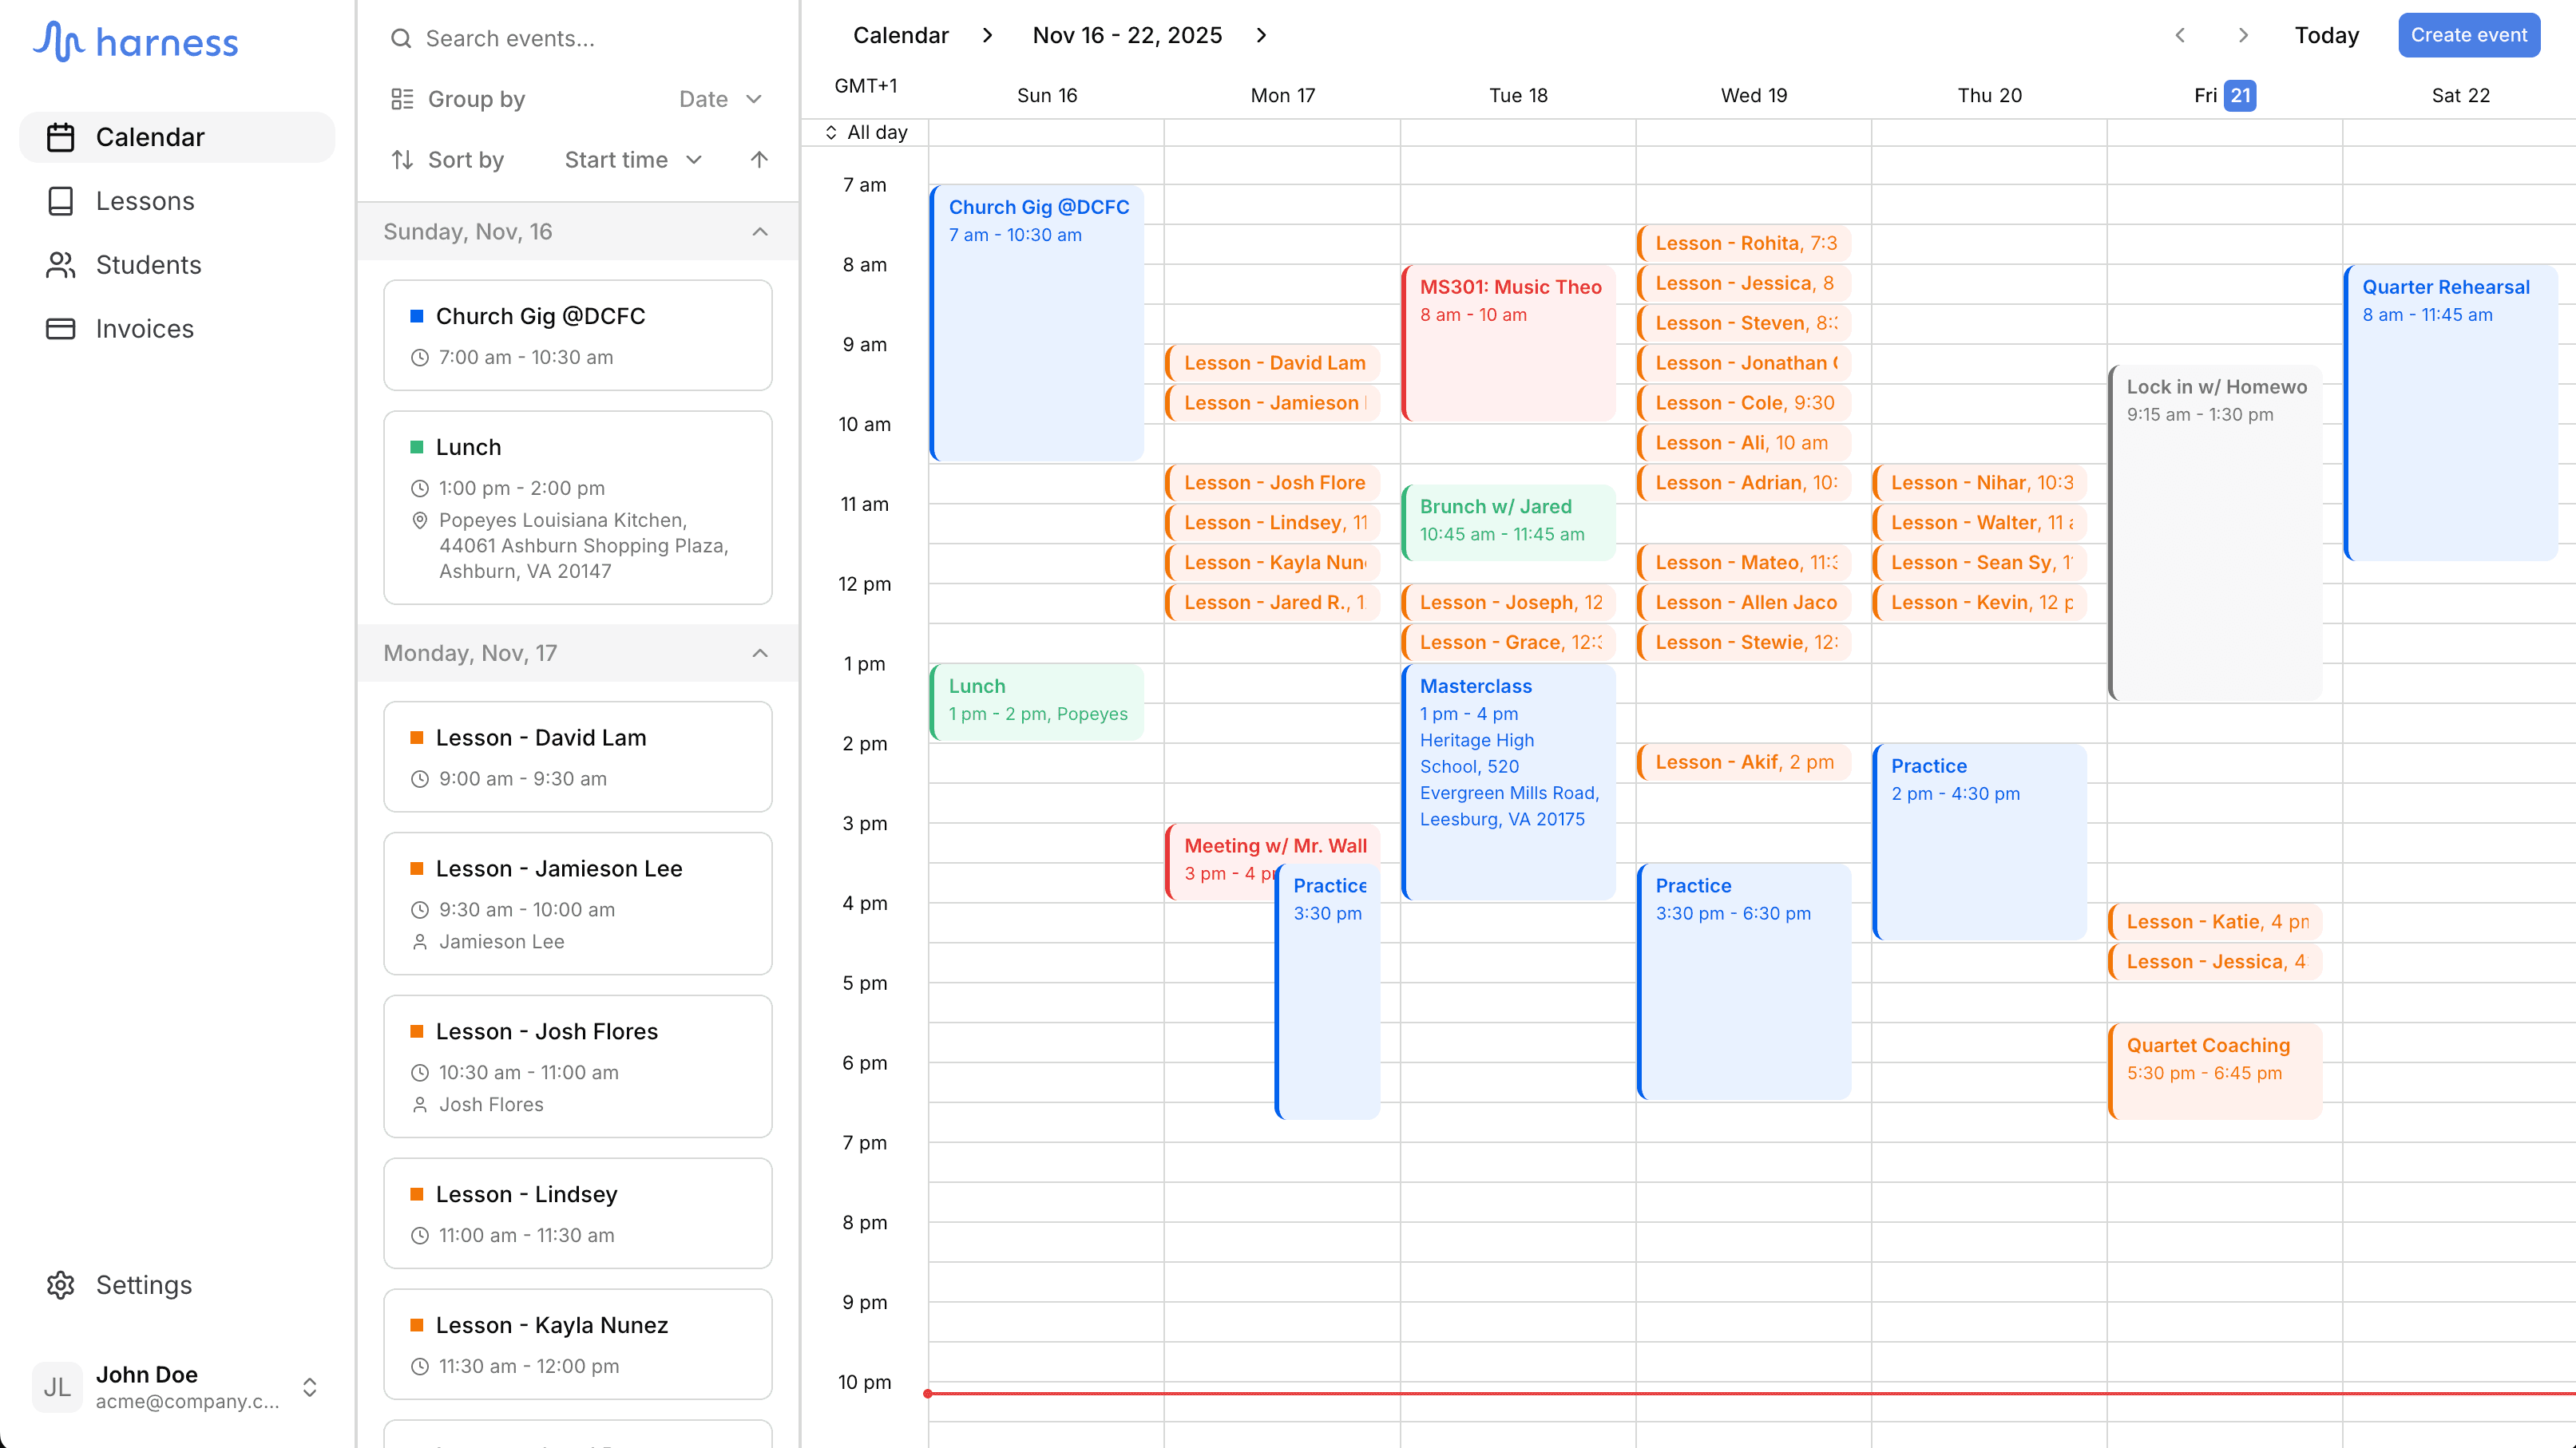This screenshot has height=1448, width=2576.
Task: Click the Invoices card icon
Action: click(x=60, y=329)
